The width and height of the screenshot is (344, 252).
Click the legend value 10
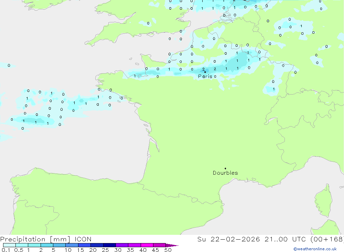[x=68, y=250]
